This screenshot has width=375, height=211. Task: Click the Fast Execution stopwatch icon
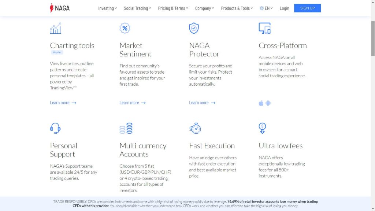pos(195,128)
